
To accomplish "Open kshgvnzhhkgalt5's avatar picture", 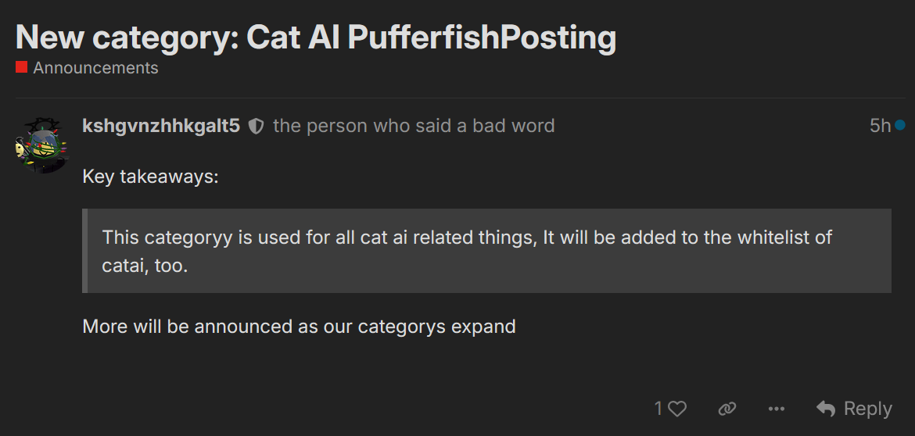I will (x=42, y=145).
